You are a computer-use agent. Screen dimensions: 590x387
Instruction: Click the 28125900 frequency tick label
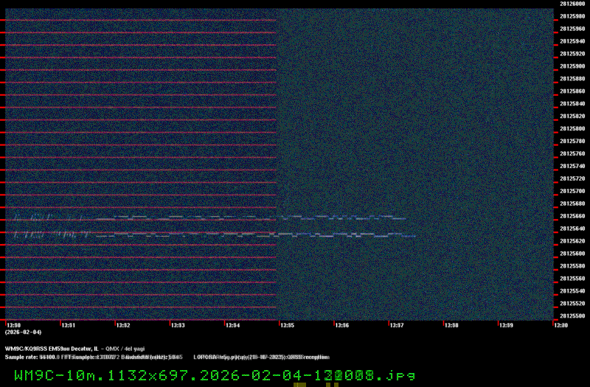point(572,66)
